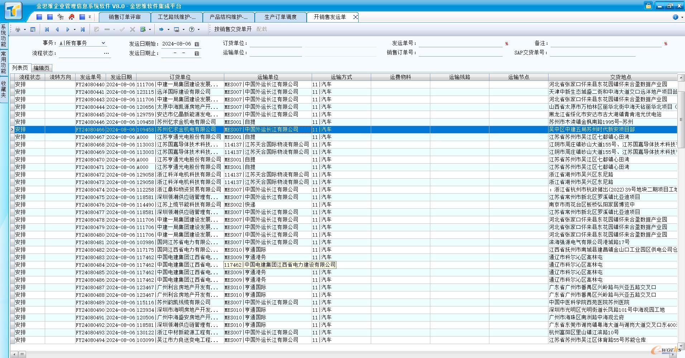Click the ellipsis button beside 流程状态

click(106, 53)
